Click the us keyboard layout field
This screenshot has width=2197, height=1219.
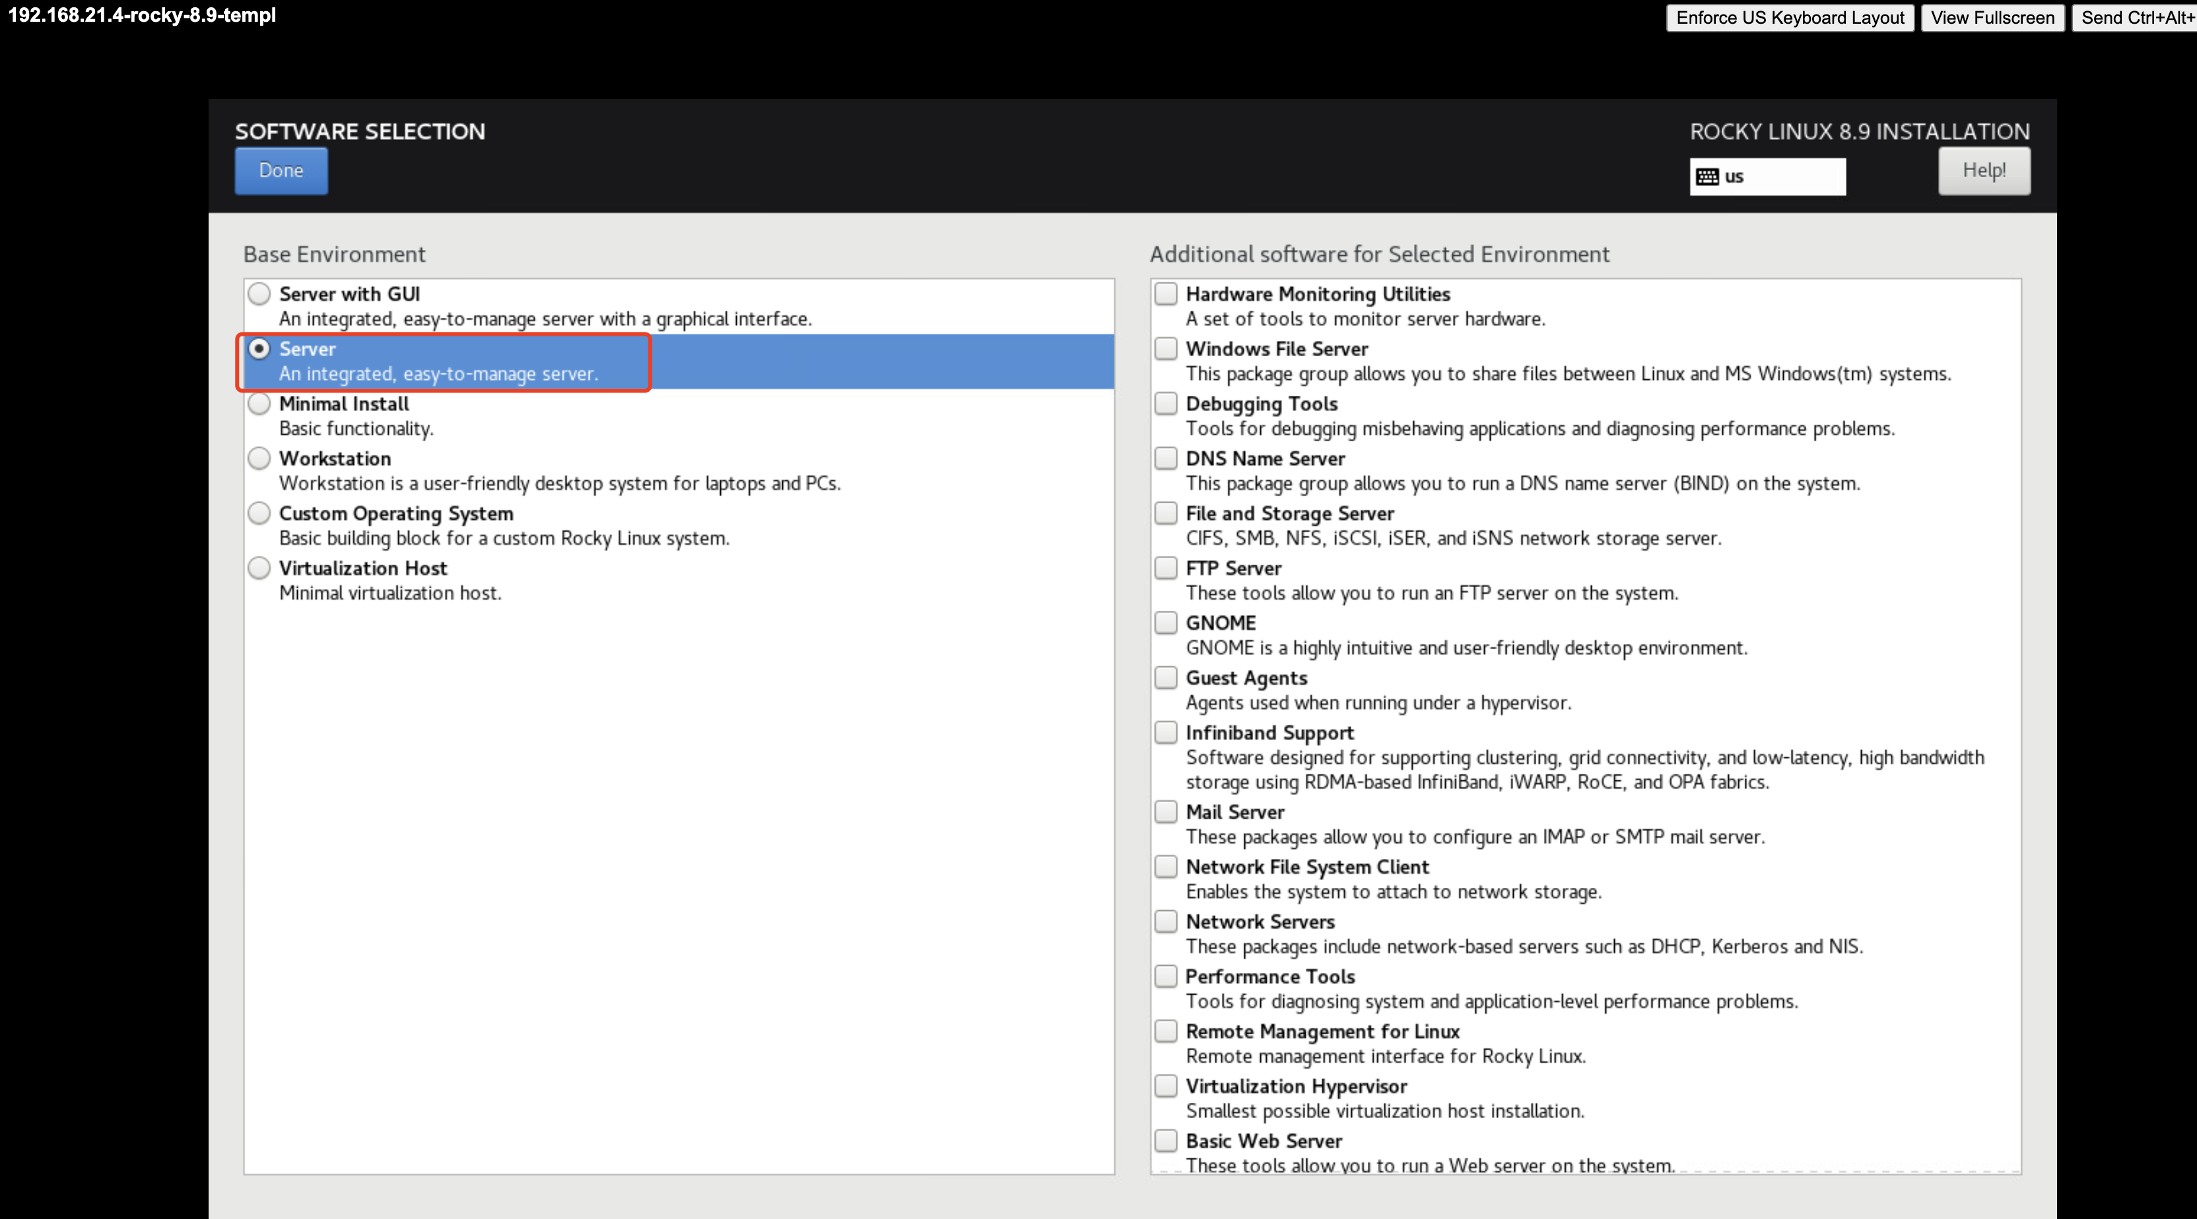[x=1767, y=177]
